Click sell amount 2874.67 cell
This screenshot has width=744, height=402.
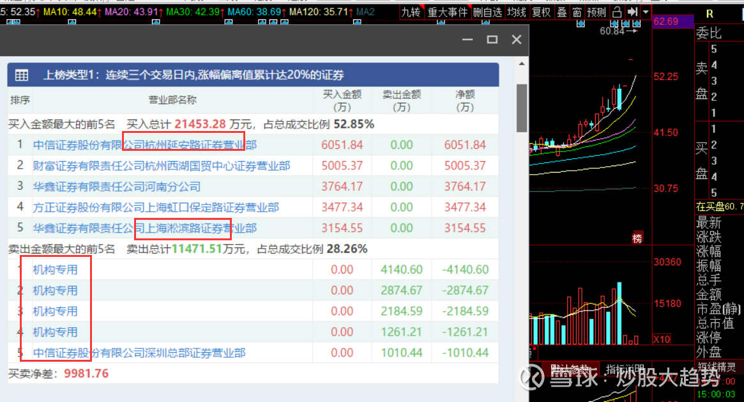pos(402,290)
